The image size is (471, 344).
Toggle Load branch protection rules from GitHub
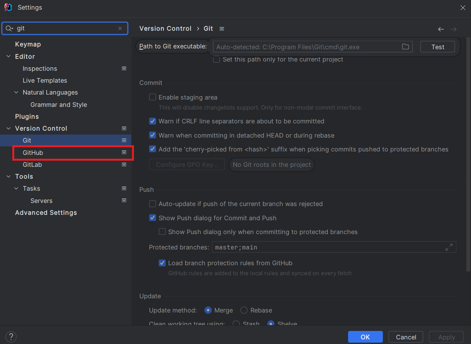(x=162, y=263)
